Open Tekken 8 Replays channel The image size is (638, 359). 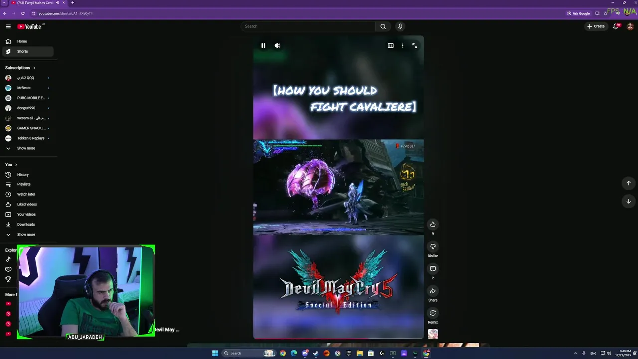28,138
